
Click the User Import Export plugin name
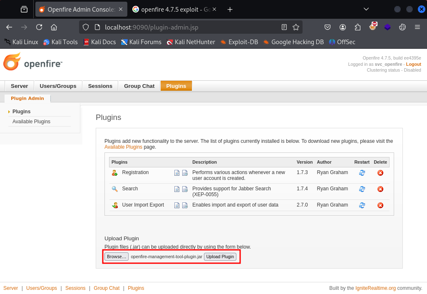coord(143,205)
